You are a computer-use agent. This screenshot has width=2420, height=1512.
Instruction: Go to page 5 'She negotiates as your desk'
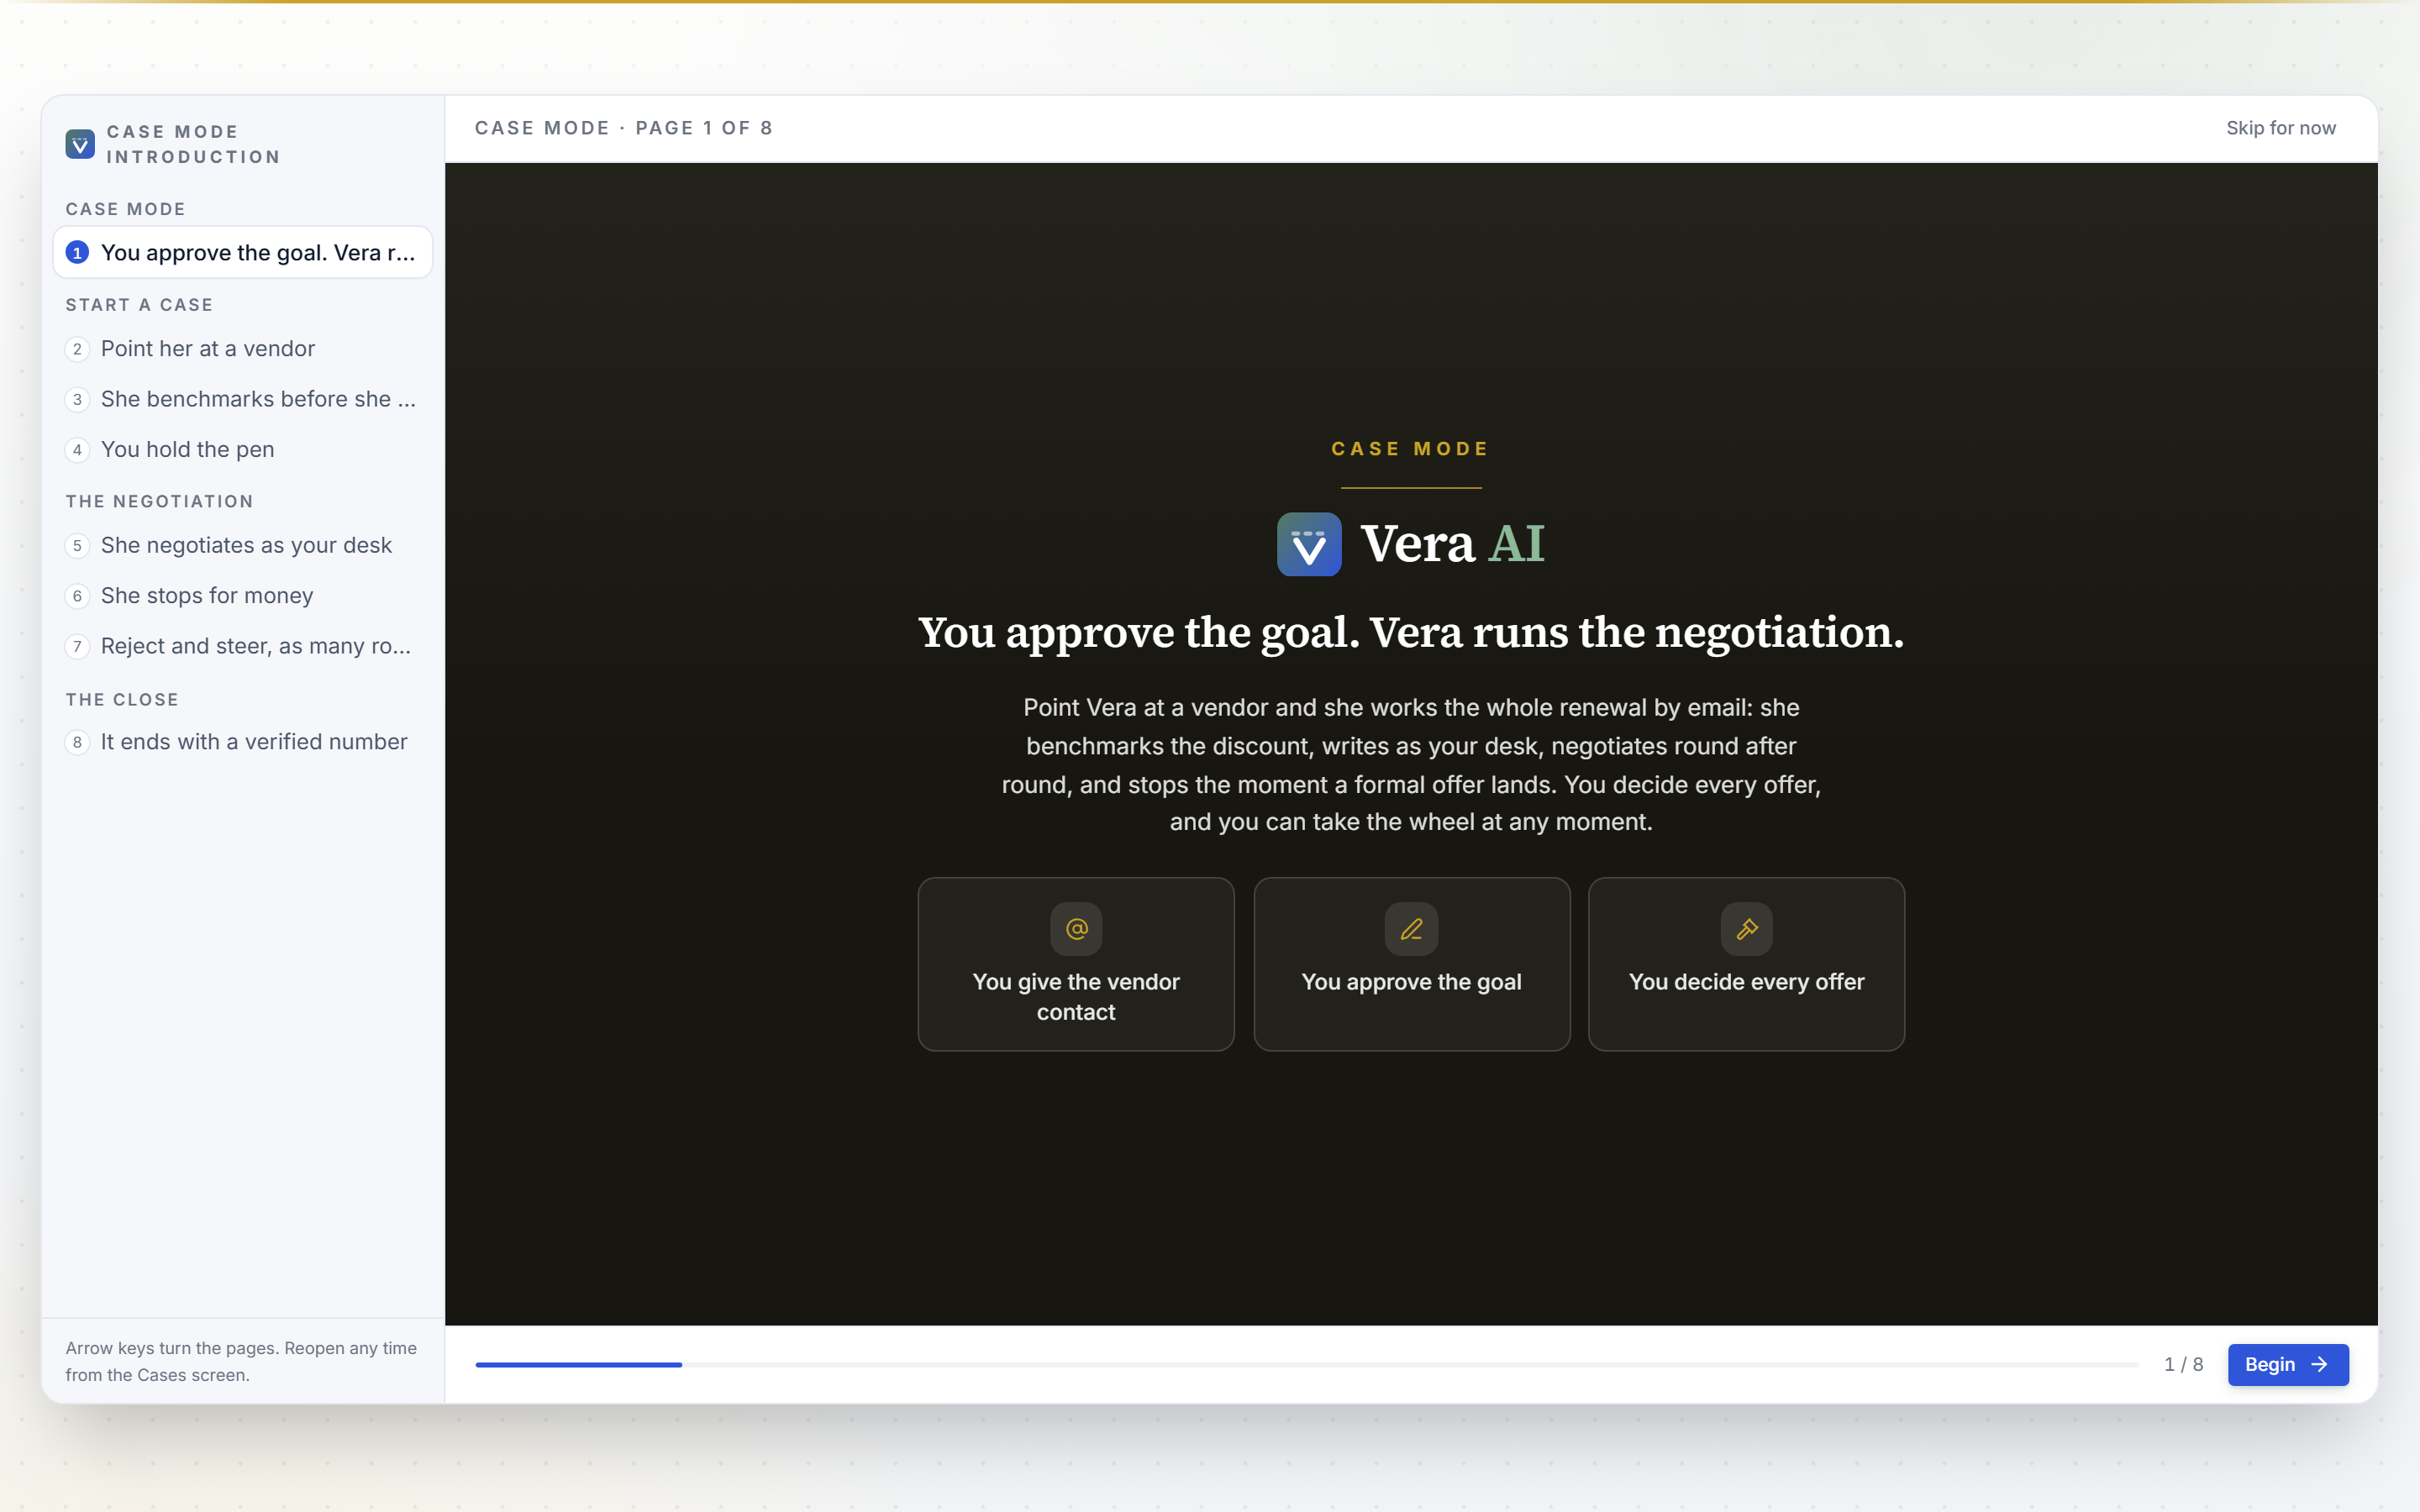243,545
